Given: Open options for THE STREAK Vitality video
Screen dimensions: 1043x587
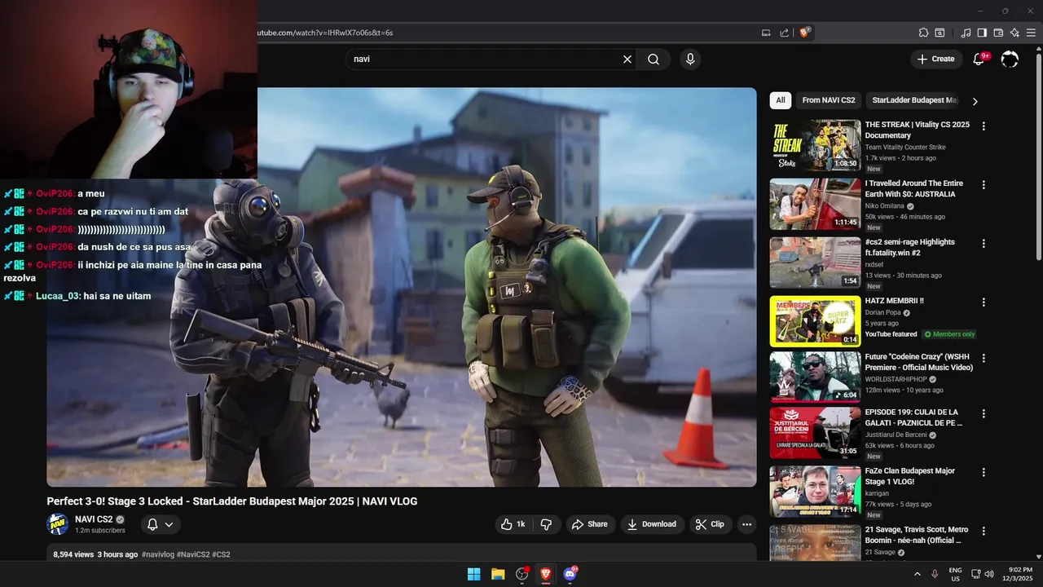Looking at the screenshot, I should click(x=984, y=126).
